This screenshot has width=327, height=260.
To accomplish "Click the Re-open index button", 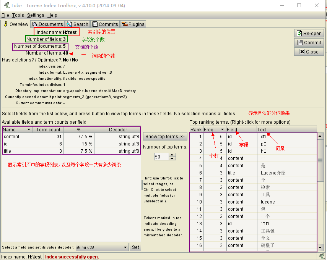I will pyautogui.click(x=309, y=33).
